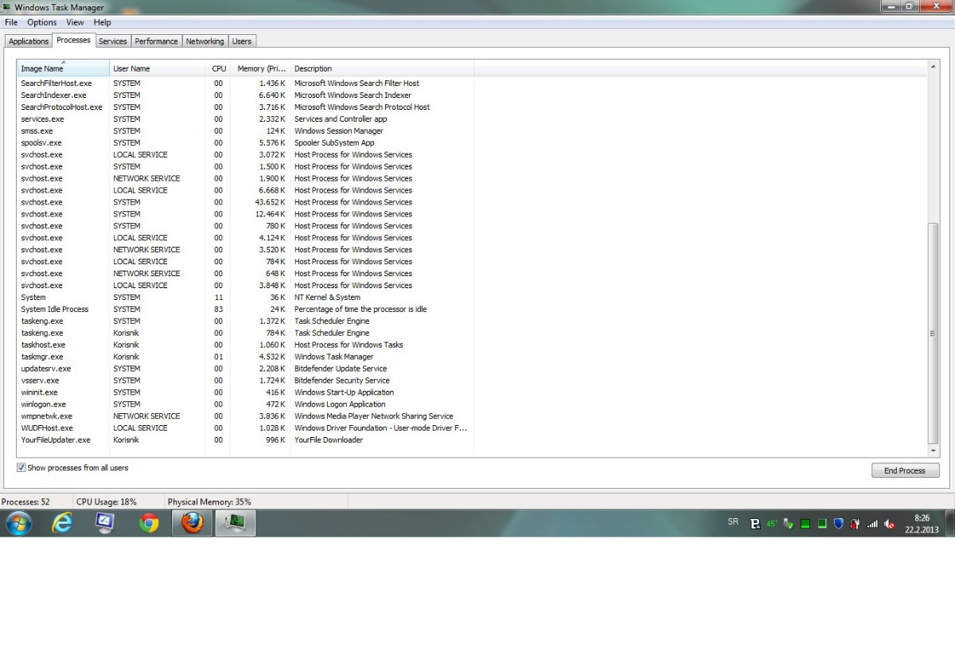Click the solid green meter tray icon
The height and width of the screenshot is (671, 955).
[805, 524]
